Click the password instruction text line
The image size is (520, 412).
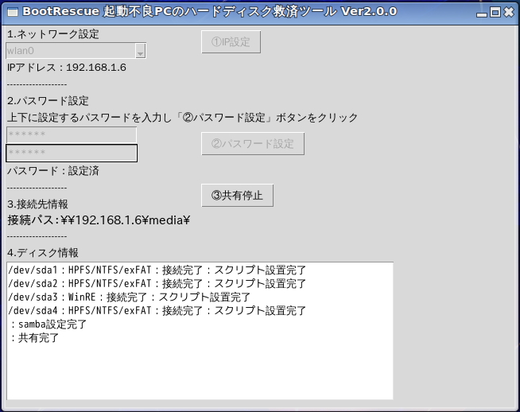(x=182, y=118)
